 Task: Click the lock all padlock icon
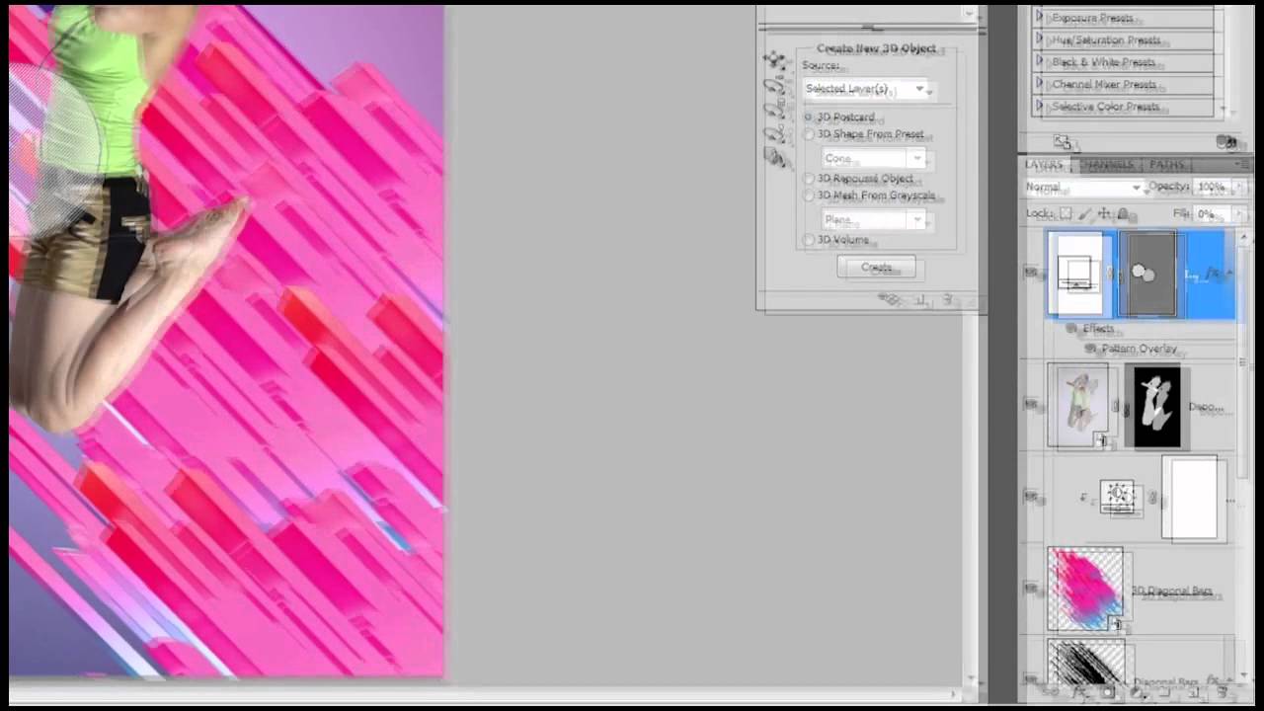click(1122, 213)
